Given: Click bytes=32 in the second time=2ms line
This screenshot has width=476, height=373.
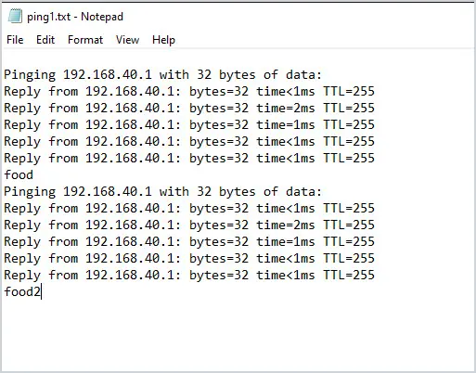Looking at the screenshot, I should tap(219, 225).
